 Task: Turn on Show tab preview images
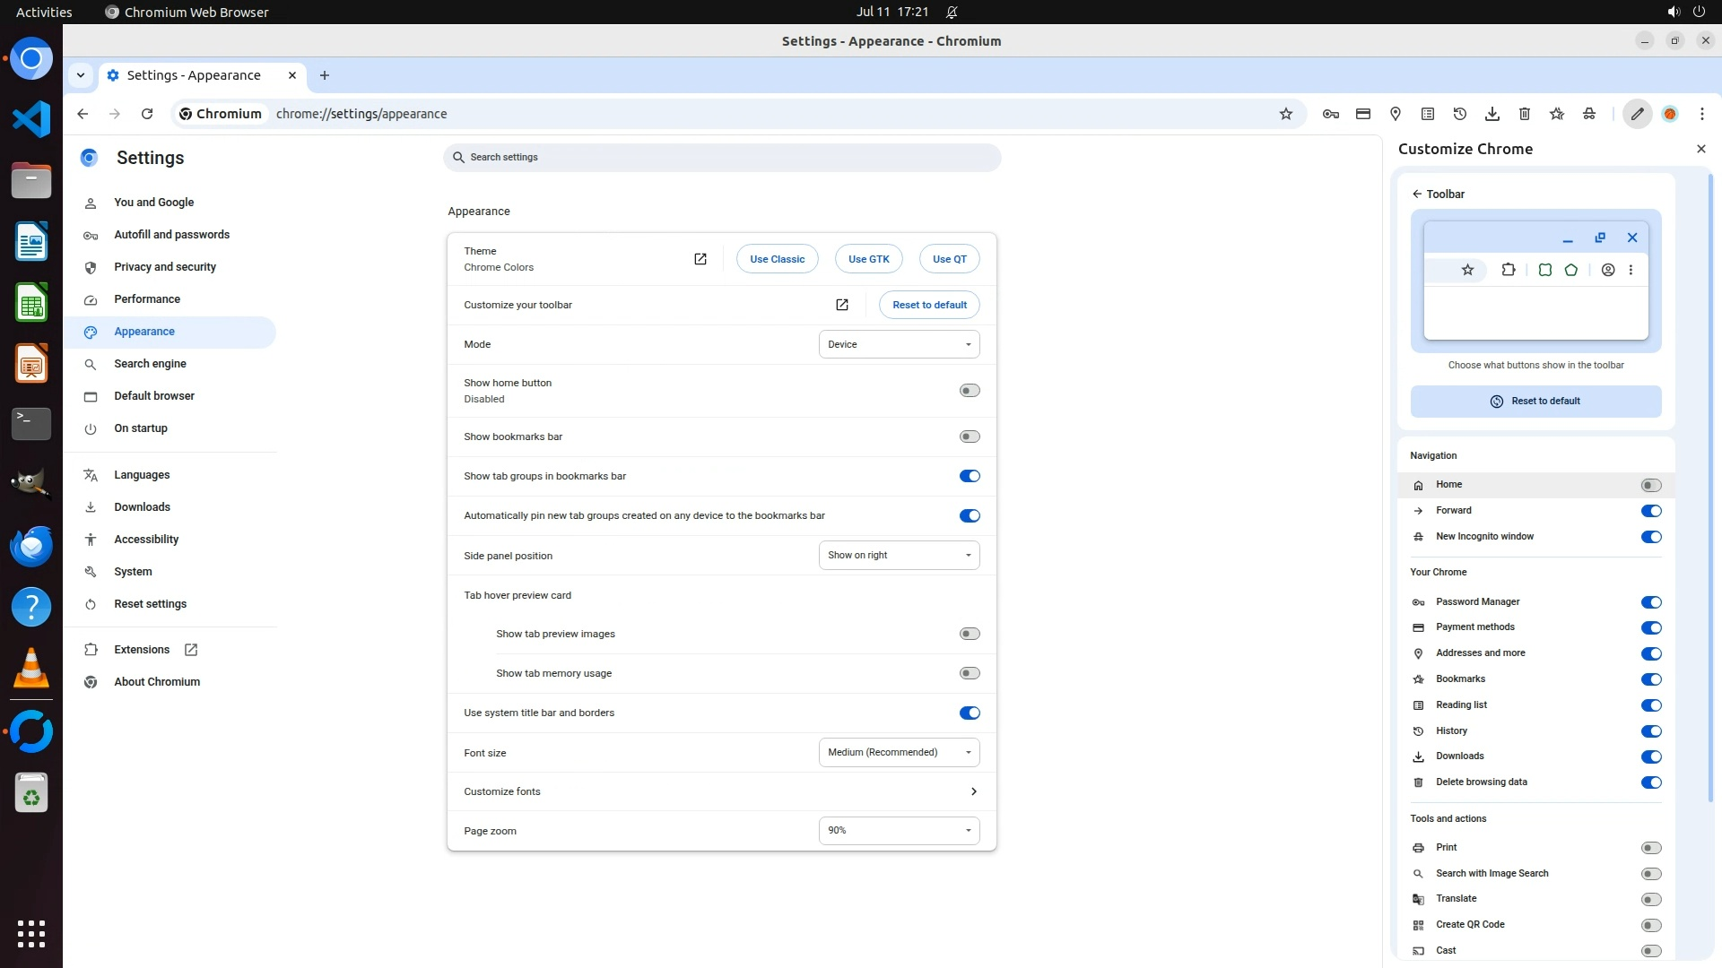click(x=970, y=634)
